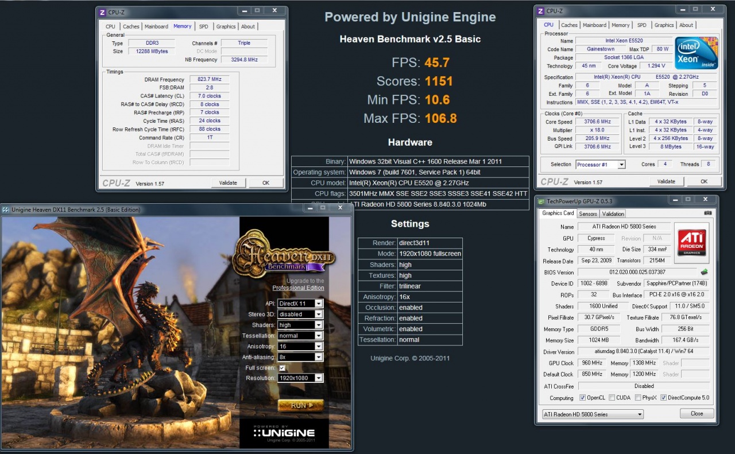Open Graphics tab in processor CPU-Z window

pyautogui.click(x=664, y=25)
